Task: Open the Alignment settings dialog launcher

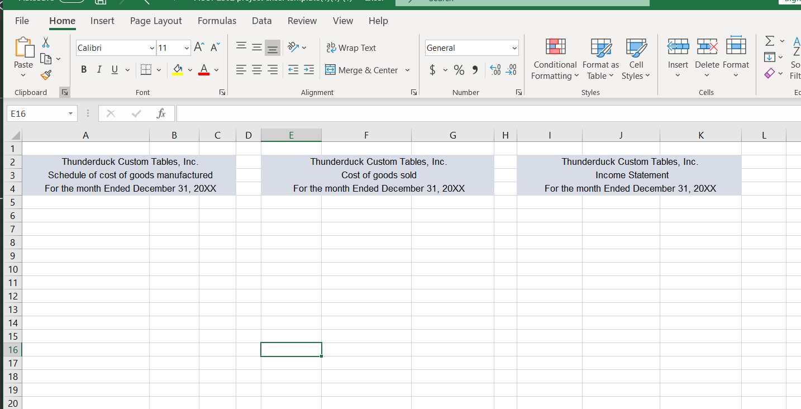Action: 414,92
